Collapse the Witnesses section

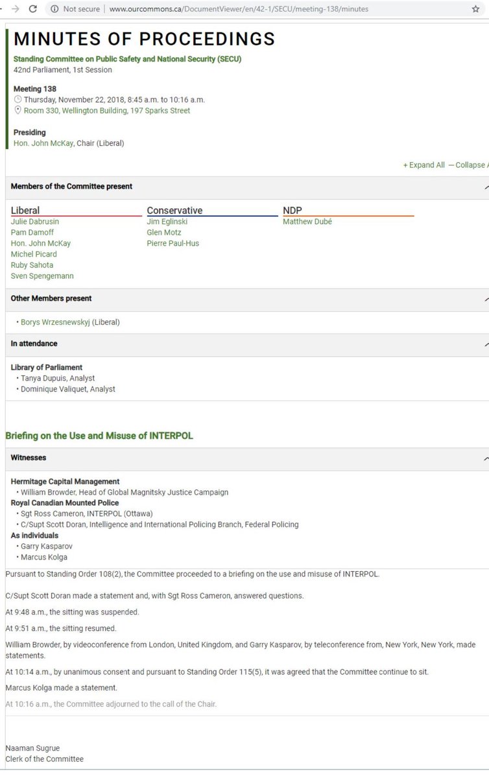point(486,458)
